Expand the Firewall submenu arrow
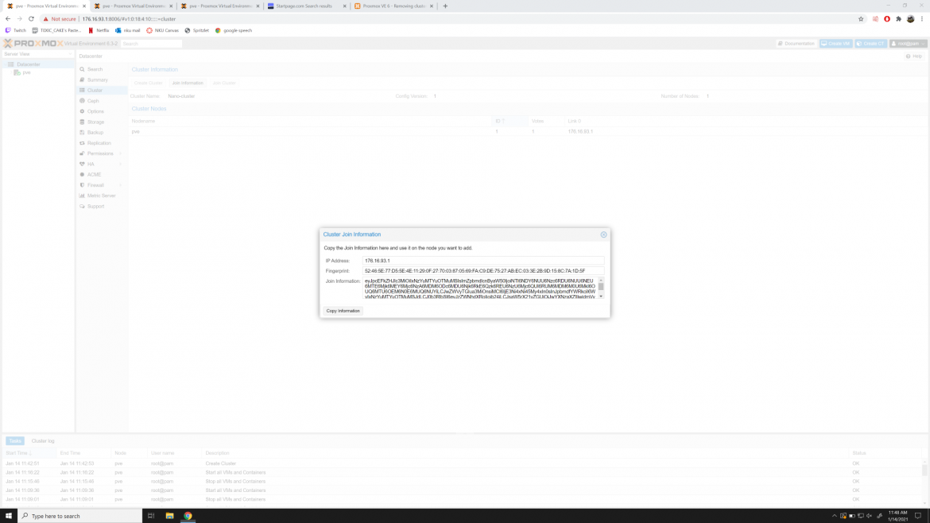 (x=120, y=185)
